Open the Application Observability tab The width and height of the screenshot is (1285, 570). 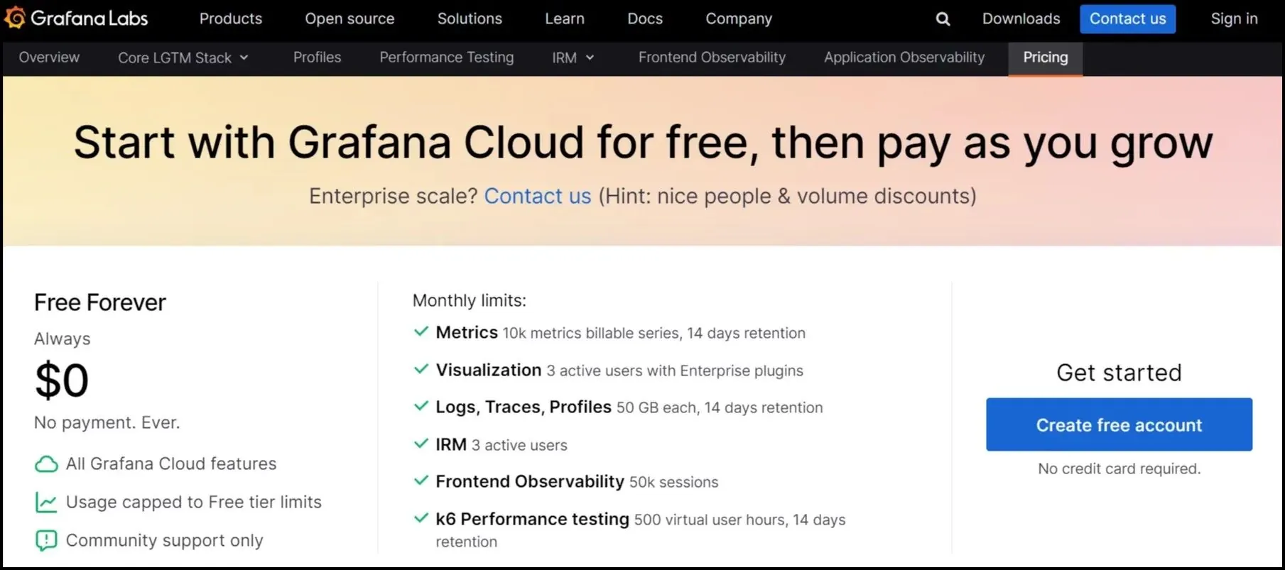tap(904, 57)
